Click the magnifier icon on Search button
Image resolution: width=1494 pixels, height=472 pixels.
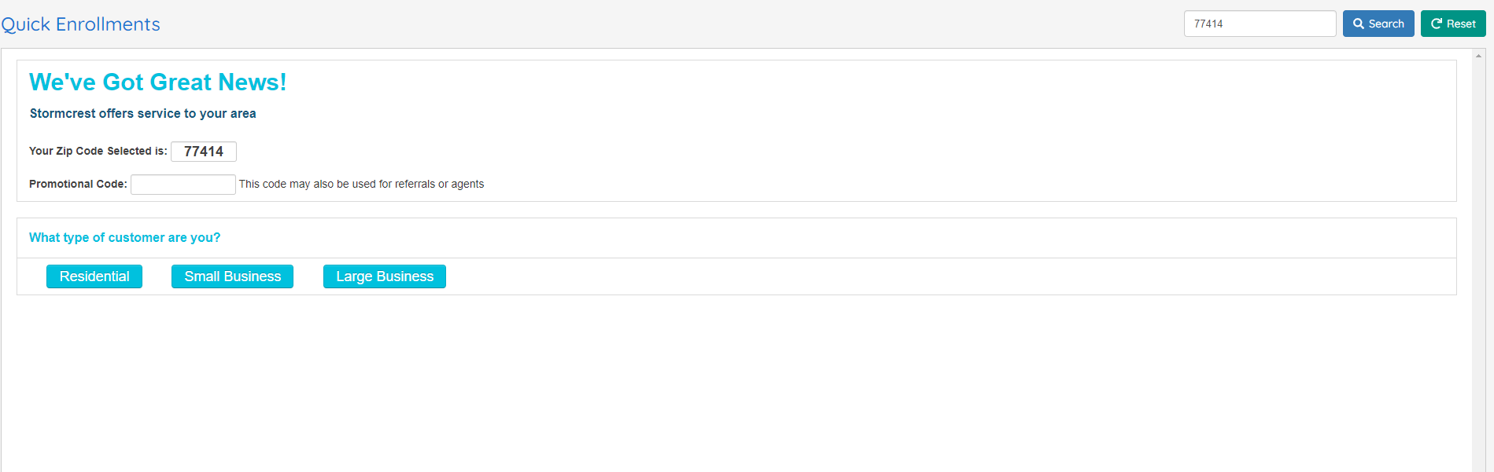[1359, 24]
